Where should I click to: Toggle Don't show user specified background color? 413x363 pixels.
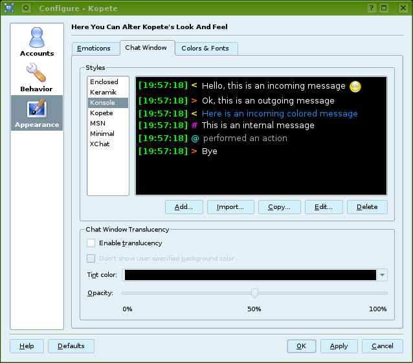click(x=91, y=258)
